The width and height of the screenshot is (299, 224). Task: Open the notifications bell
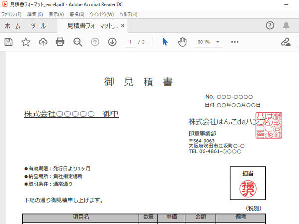286,26
